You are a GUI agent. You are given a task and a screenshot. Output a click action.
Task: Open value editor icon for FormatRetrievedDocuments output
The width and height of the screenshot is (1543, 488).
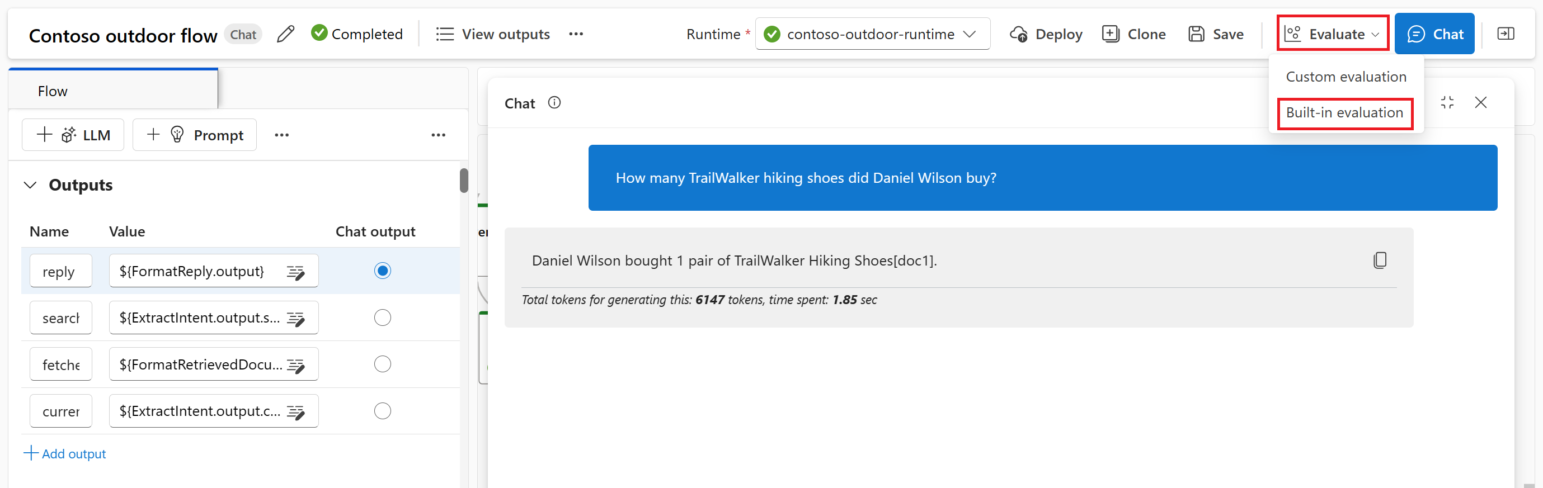pos(295,365)
